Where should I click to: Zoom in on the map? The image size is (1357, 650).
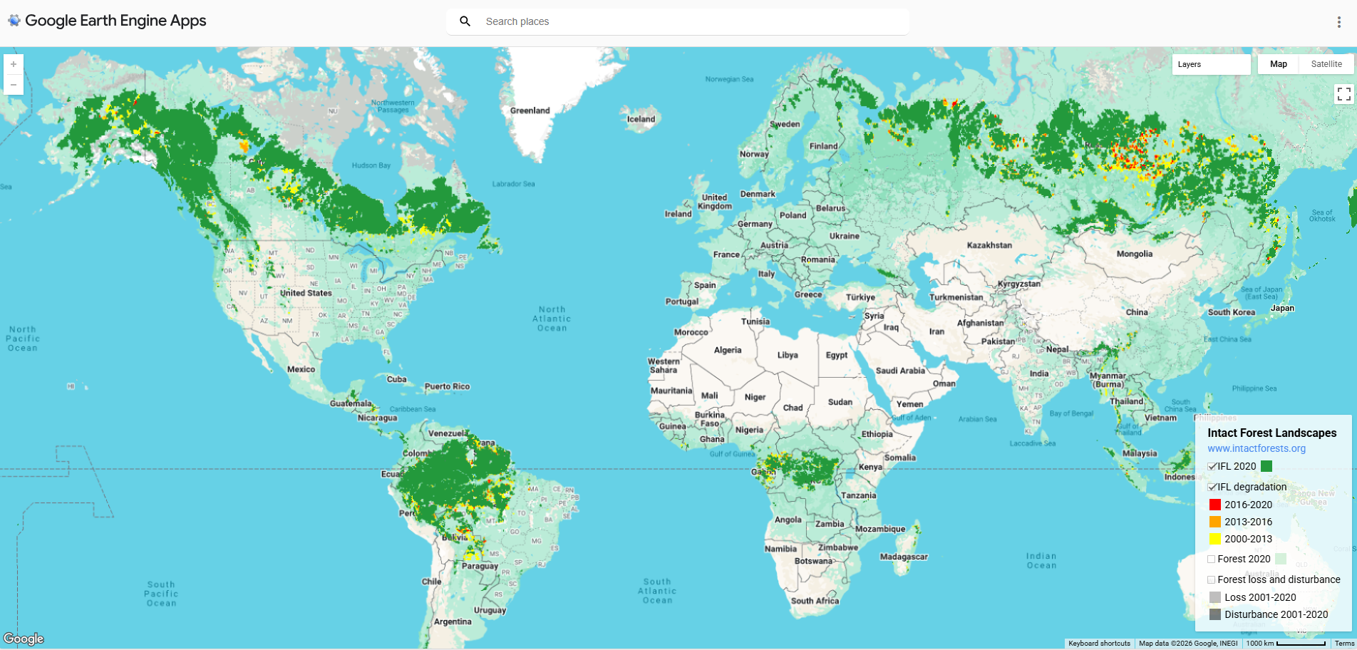pos(14,64)
